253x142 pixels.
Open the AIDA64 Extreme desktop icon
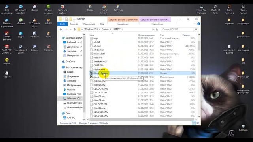pyautogui.click(x=7, y=36)
